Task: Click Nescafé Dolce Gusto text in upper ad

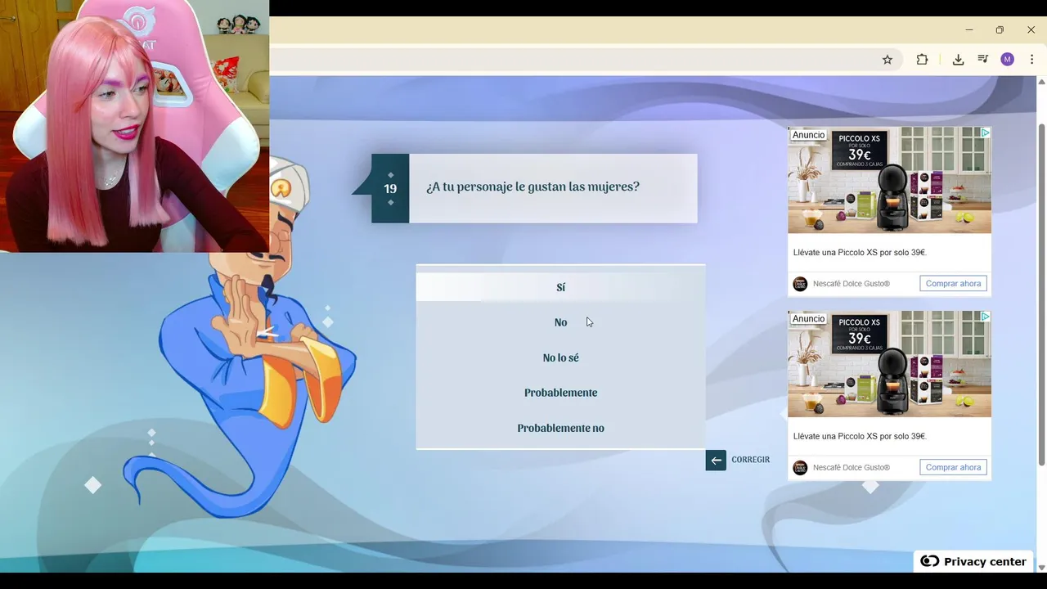Action: 852,284
